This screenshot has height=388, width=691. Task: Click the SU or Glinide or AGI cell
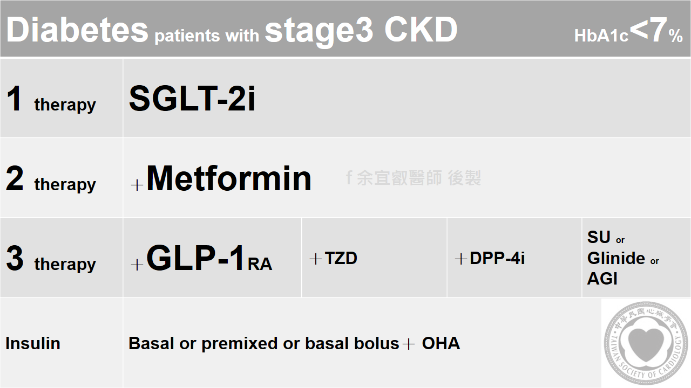[x=622, y=258]
